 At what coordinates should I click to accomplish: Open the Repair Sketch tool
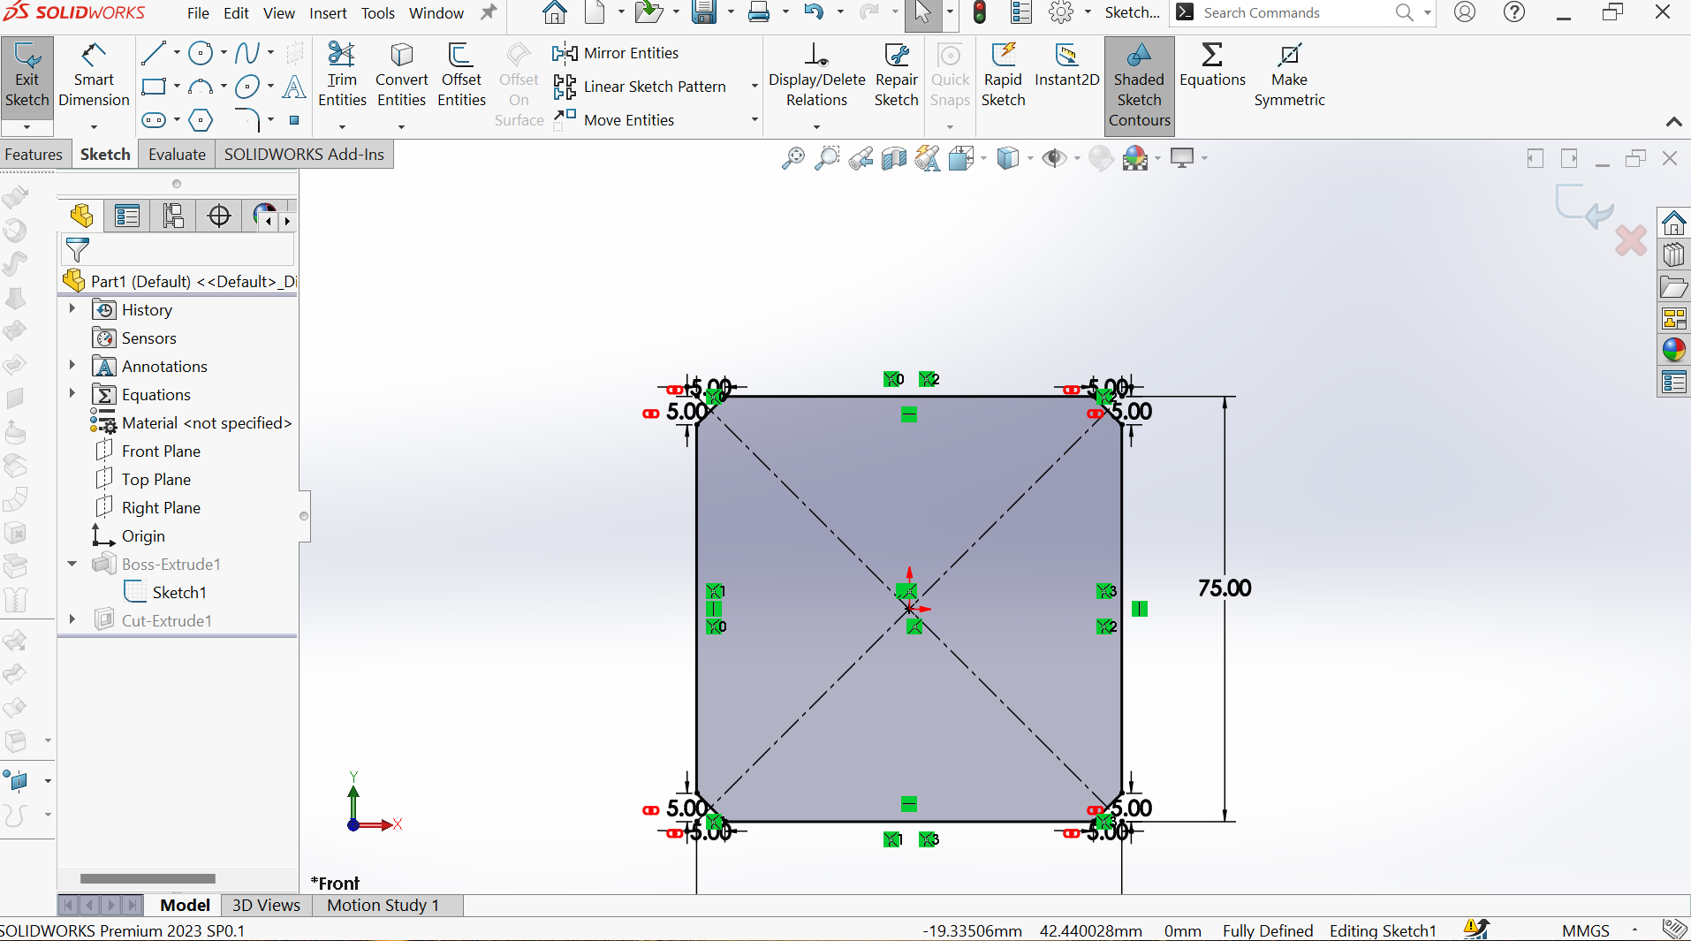click(896, 76)
